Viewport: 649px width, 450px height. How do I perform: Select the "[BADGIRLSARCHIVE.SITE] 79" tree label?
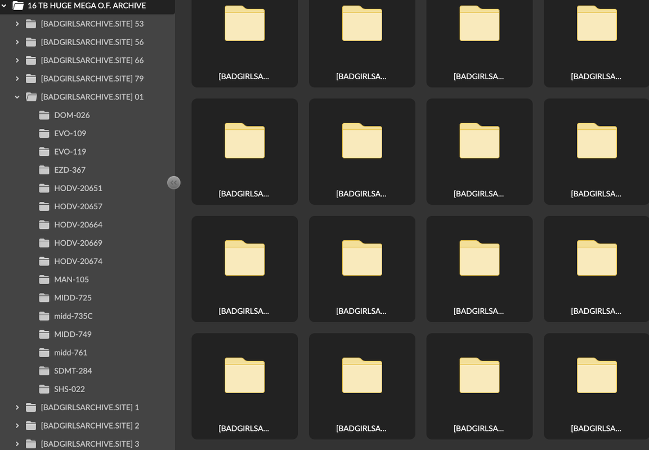coord(92,79)
